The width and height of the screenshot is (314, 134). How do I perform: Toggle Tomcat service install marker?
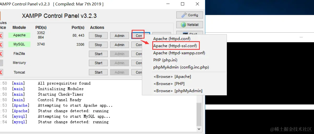(x=1, y=72)
